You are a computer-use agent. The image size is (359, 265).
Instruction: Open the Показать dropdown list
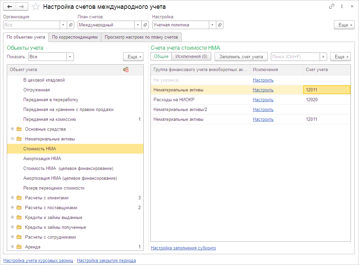click(x=70, y=57)
